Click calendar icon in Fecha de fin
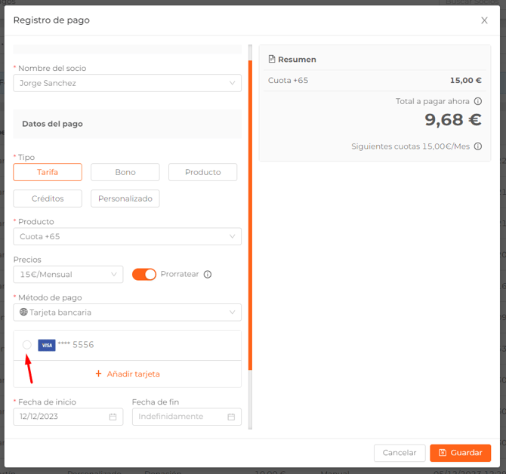Viewport: 506px width, 474px height. [x=232, y=417]
